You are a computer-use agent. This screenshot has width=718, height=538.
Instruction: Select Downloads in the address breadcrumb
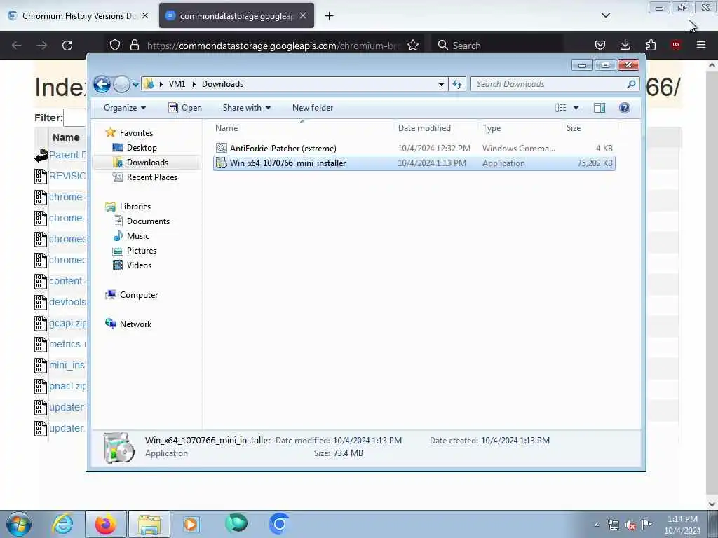coord(222,84)
